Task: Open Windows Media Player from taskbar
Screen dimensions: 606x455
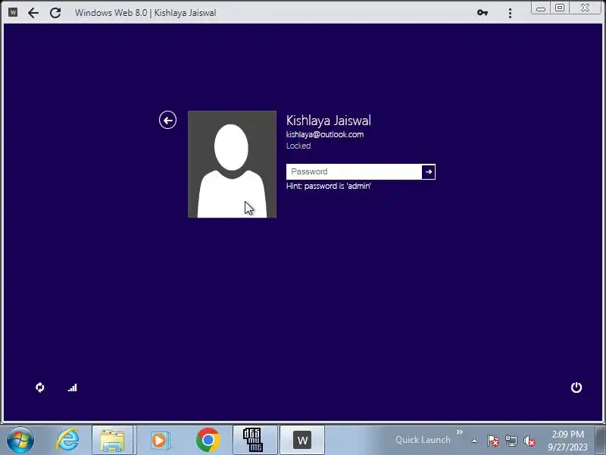Action: click(159, 440)
